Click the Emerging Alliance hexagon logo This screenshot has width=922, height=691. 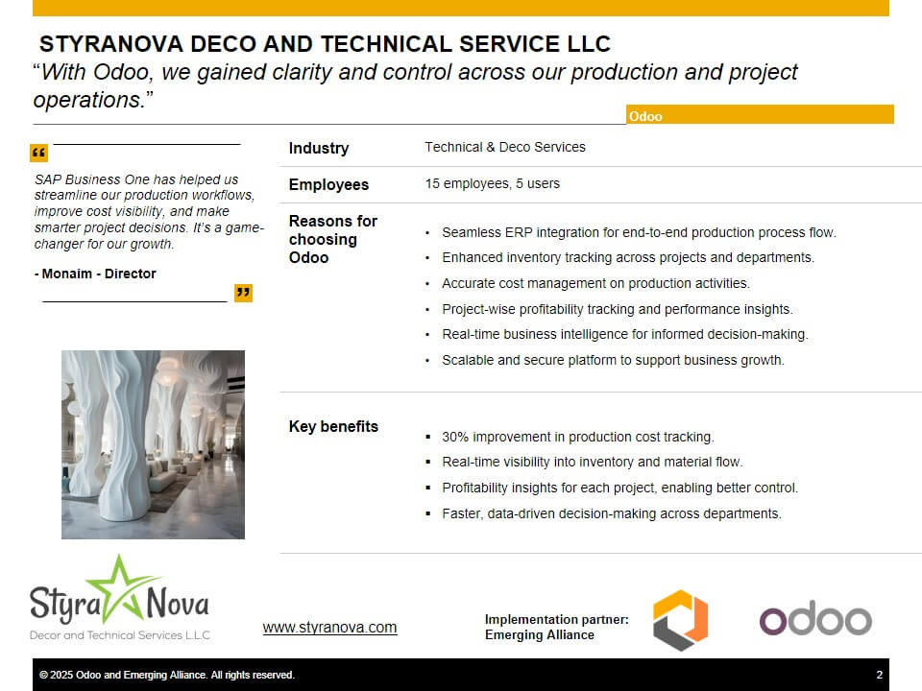680,621
